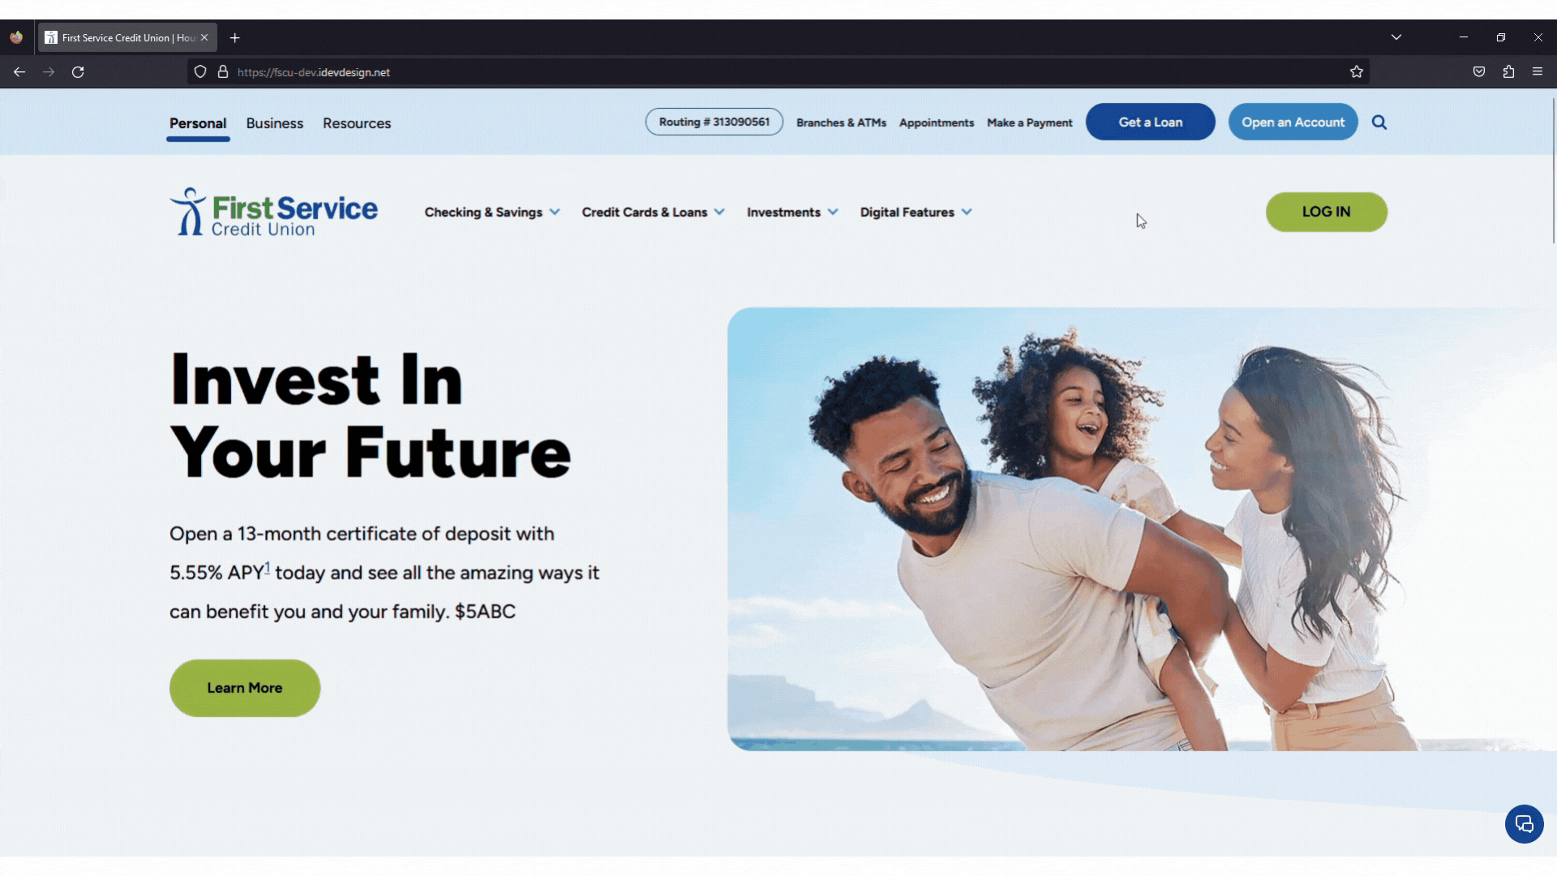Bookmark this page with the star icon
The height and width of the screenshot is (876, 1557).
1356,72
